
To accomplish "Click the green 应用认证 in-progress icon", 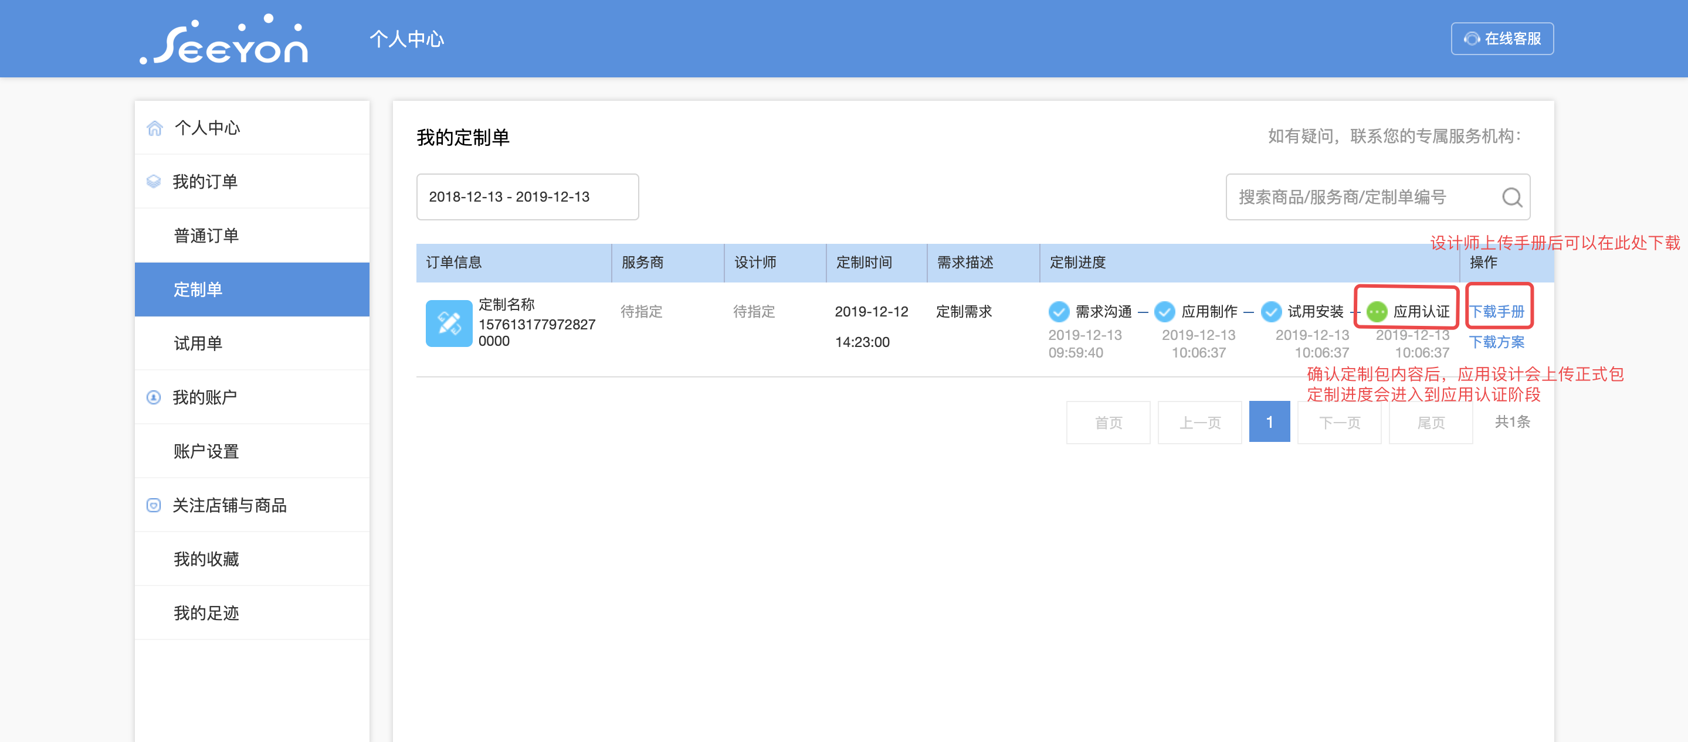I will coord(1377,312).
